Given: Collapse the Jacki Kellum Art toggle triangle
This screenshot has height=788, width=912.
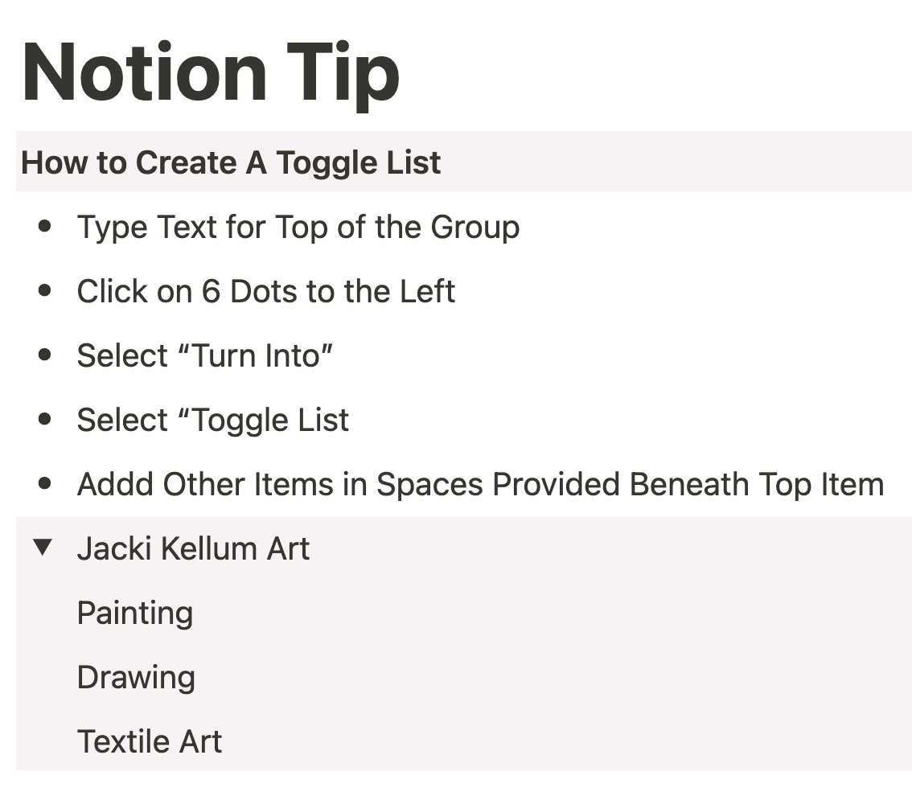Looking at the screenshot, I should (43, 548).
